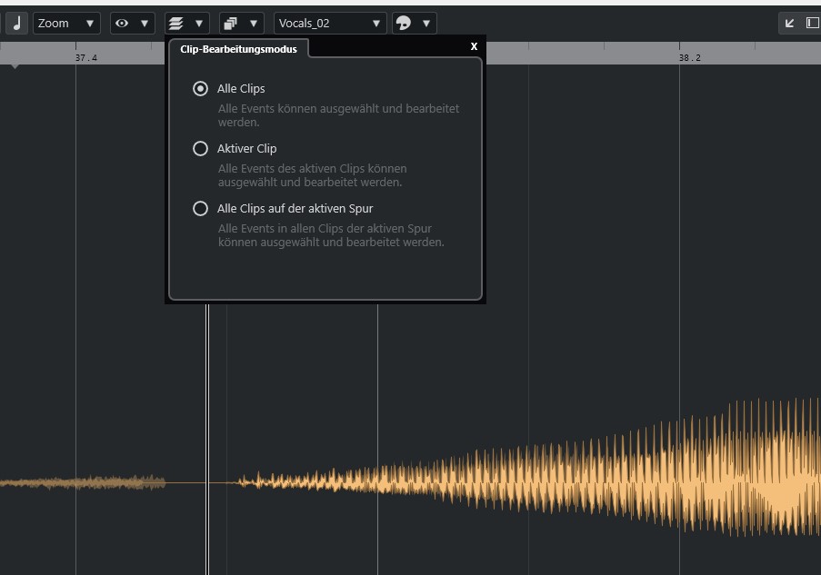Click the overlapping windows icon

tap(230, 24)
